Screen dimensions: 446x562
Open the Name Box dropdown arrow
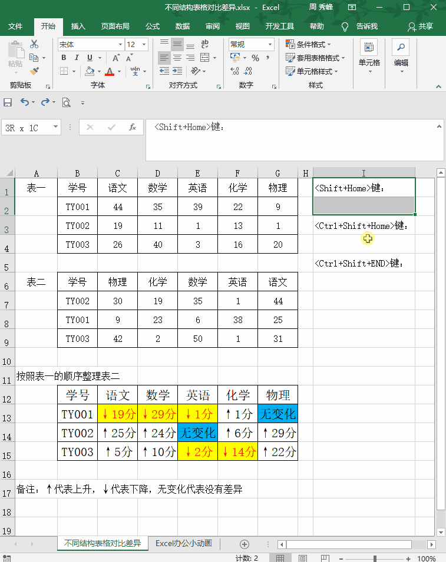click(55, 127)
